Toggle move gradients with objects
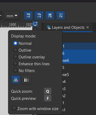 50,15
